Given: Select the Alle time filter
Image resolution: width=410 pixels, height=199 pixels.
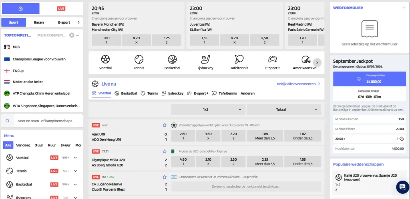Looking at the screenshot, I should (x=8, y=145).
